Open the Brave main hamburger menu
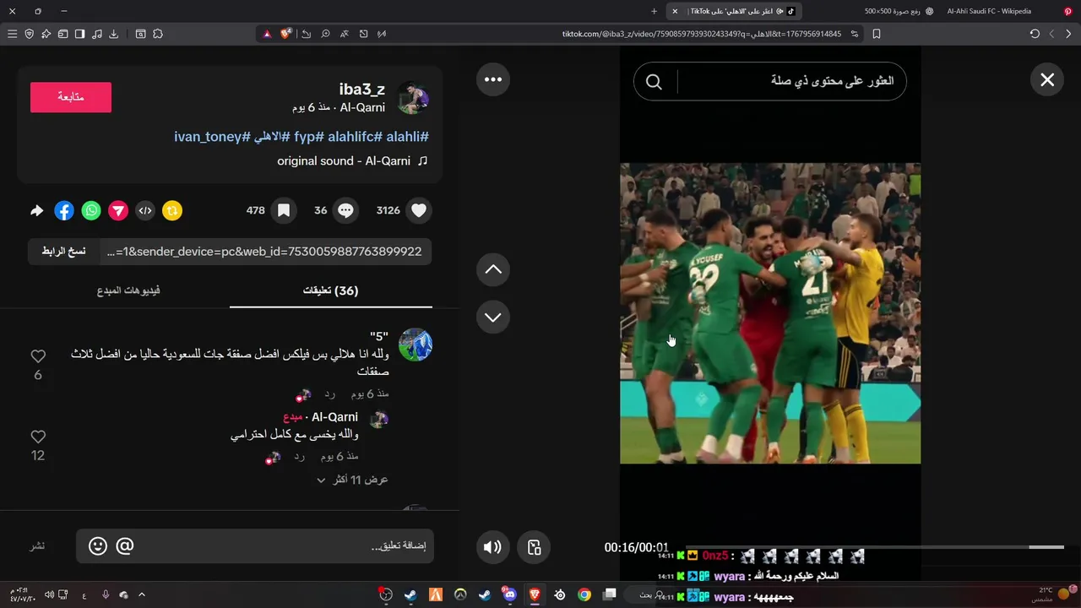The width and height of the screenshot is (1081, 608). (12, 34)
